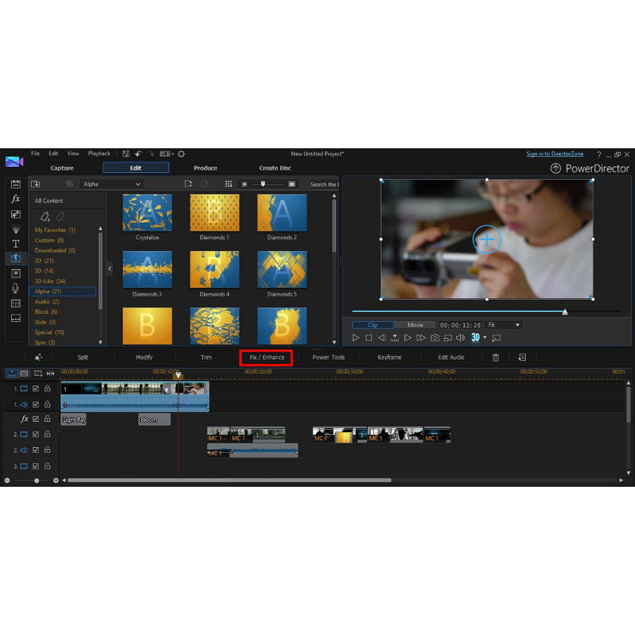Take a snapshot with the camera icon

click(435, 338)
